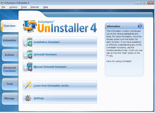Click the 'Have fun using UnInstaller!' text
The height and width of the screenshot is (113, 155).
[x=119, y=61]
